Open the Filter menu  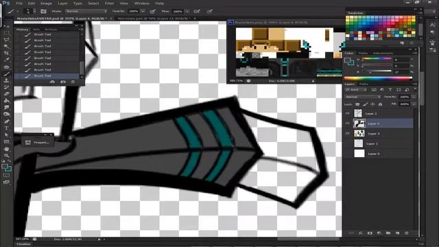(109, 3)
